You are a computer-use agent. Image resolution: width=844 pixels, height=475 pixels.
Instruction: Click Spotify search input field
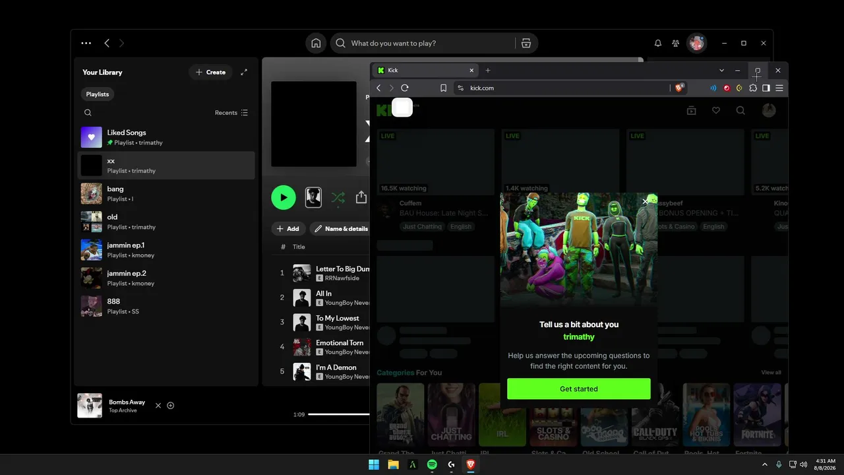click(x=432, y=43)
